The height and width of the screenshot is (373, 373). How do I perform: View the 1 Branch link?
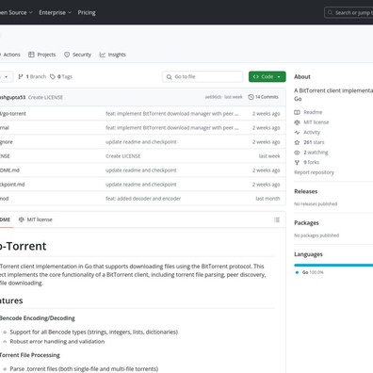point(32,76)
